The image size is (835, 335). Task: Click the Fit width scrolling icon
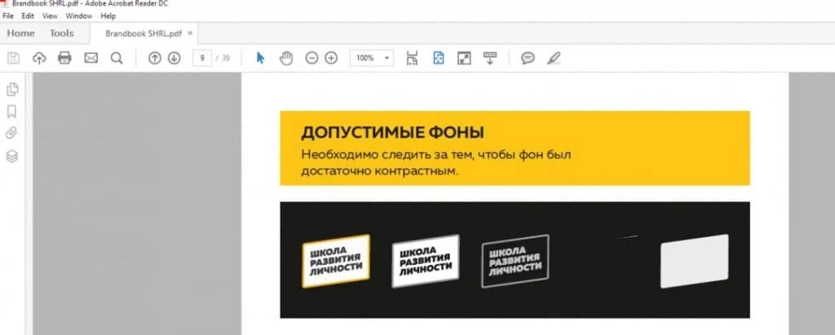(412, 58)
